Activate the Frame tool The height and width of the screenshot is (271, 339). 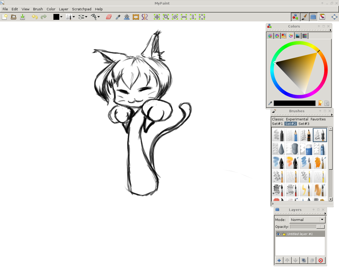(x=136, y=17)
